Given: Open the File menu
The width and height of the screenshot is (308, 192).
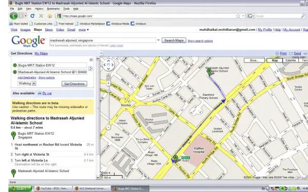Looking at the screenshot, I should [x=12, y=9].
